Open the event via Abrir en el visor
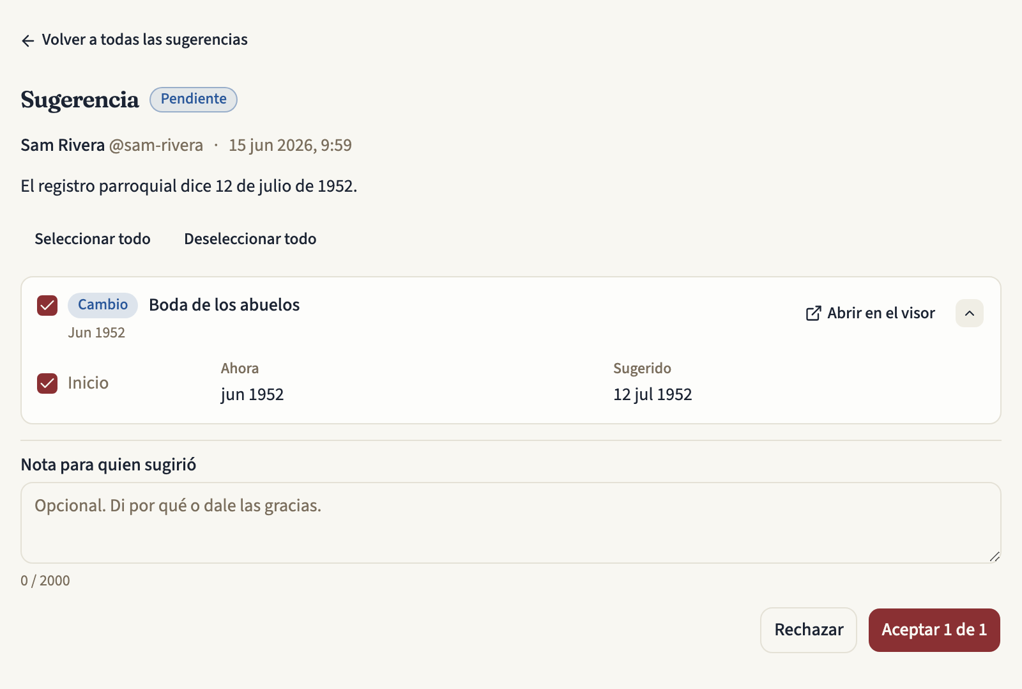Screen dimensions: 1022x689 871,313
